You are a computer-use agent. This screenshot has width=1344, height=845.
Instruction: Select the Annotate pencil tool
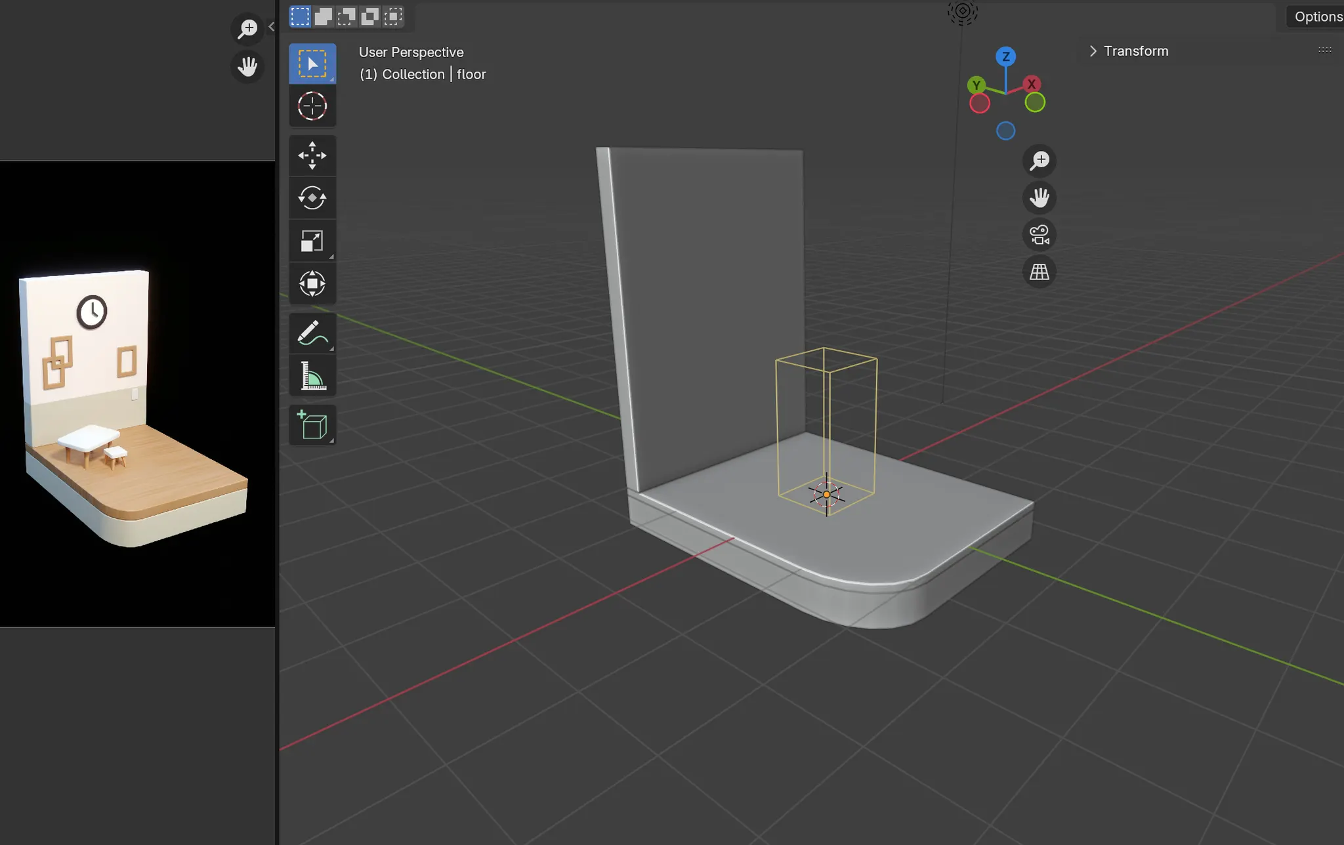pyautogui.click(x=312, y=333)
